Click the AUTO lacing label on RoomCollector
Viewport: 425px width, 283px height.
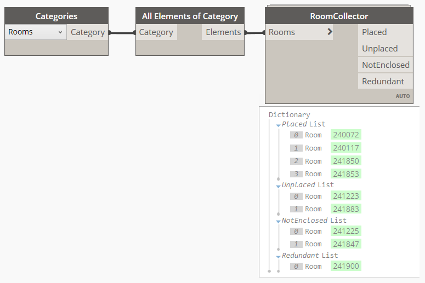tap(403, 96)
